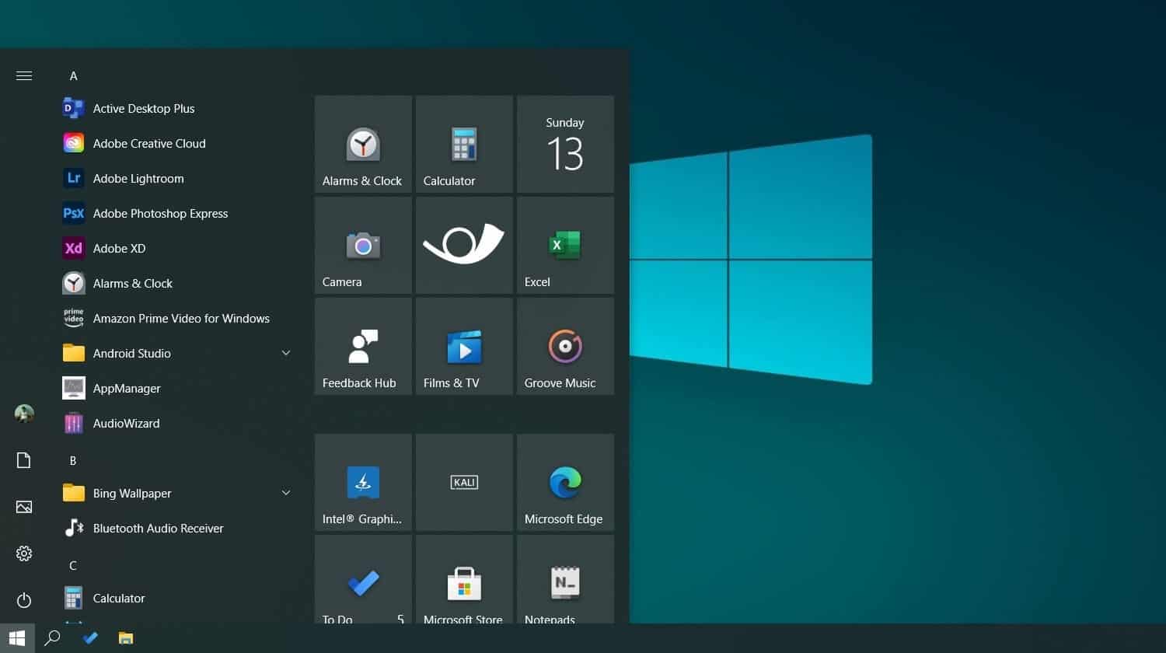Launch Microsoft Edge from its tile
This screenshot has height=653, width=1166.
(x=564, y=482)
